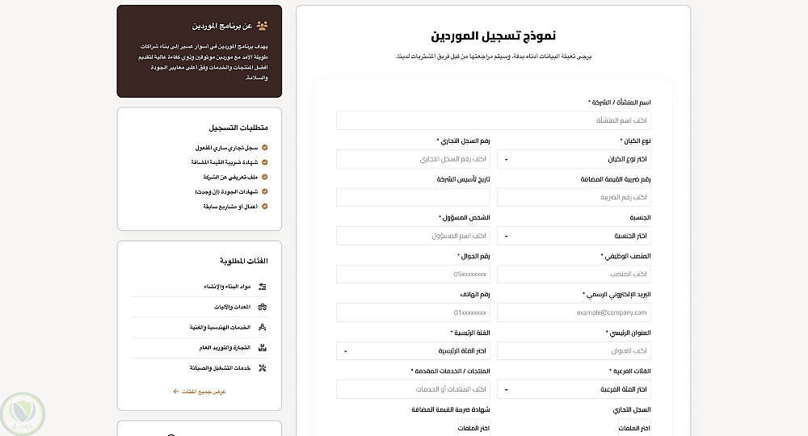The height and width of the screenshot is (436, 808).
Task: Open the entity type dropdown
Action: point(574,159)
